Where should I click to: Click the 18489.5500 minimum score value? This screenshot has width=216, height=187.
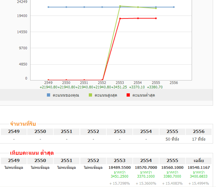120,167
